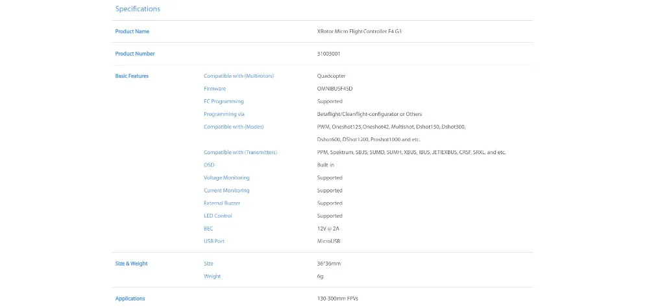Viewport: 649px width, 307px height.
Task: Select the Product Name label
Action: pos(132,31)
